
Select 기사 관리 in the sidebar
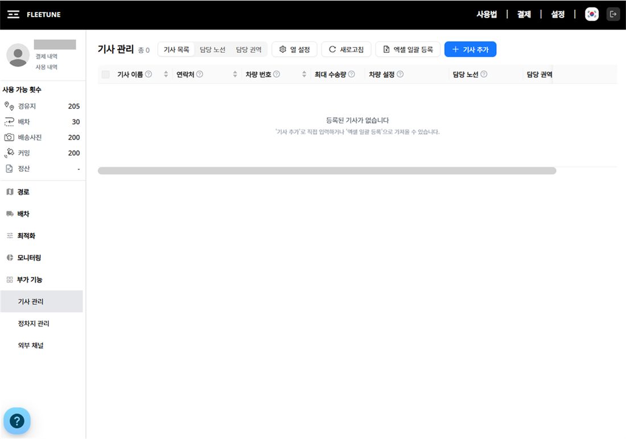point(42,301)
